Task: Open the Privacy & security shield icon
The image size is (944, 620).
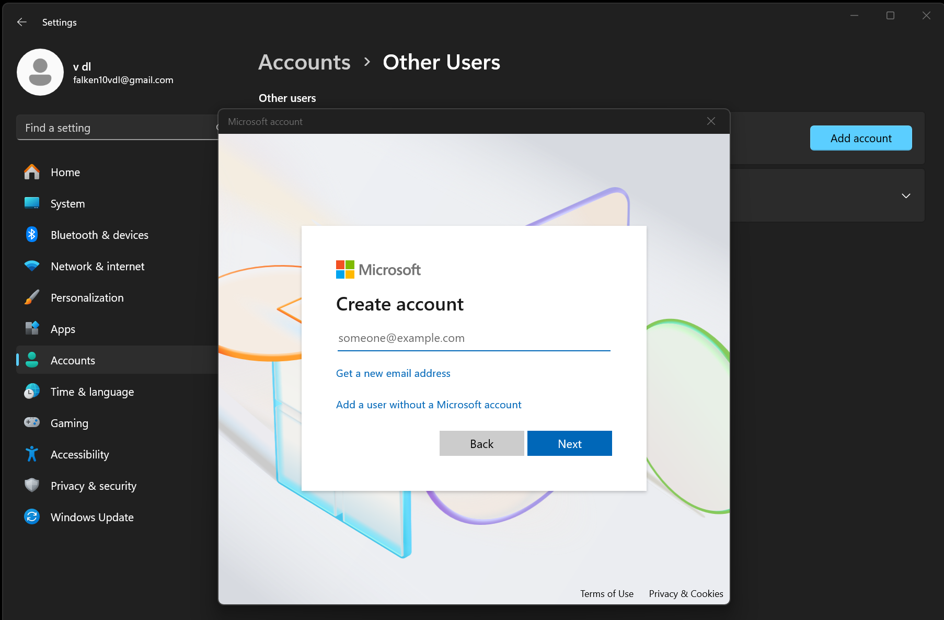Action: [32, 486]
